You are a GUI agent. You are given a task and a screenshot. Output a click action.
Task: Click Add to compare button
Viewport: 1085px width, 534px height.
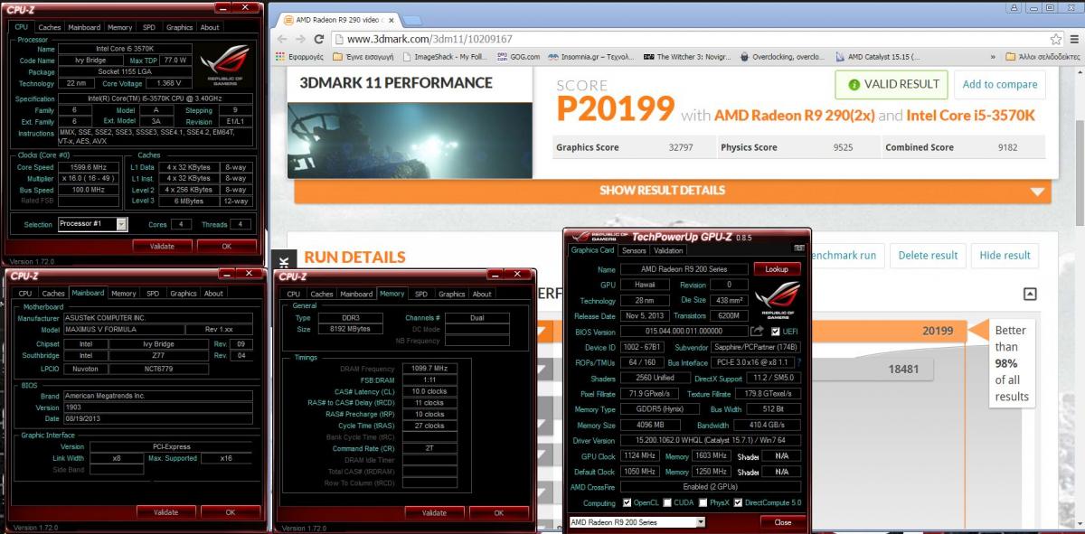coord(1000,84)
